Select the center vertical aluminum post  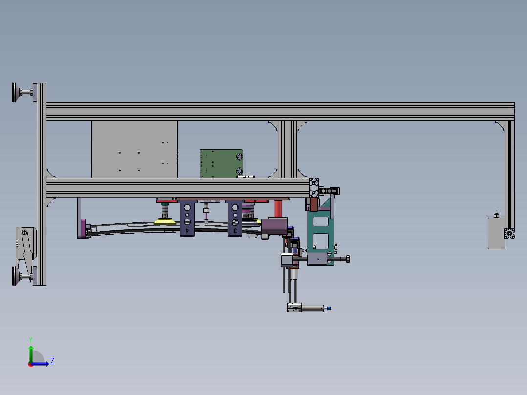(x=287, y=150)
